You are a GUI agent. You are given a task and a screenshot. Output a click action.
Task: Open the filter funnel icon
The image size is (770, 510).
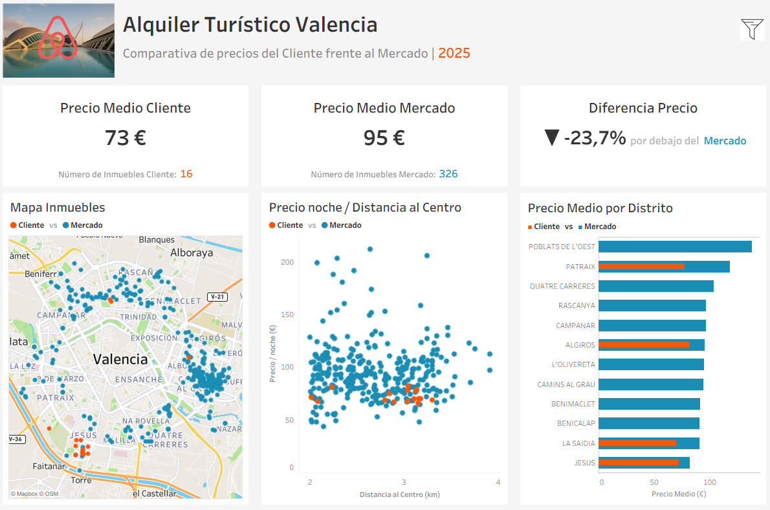pos(751,29)
